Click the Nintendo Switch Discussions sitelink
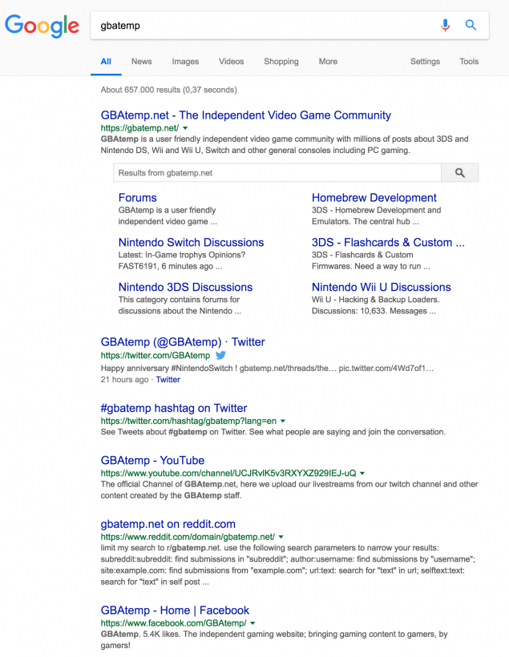 [191, 243]
